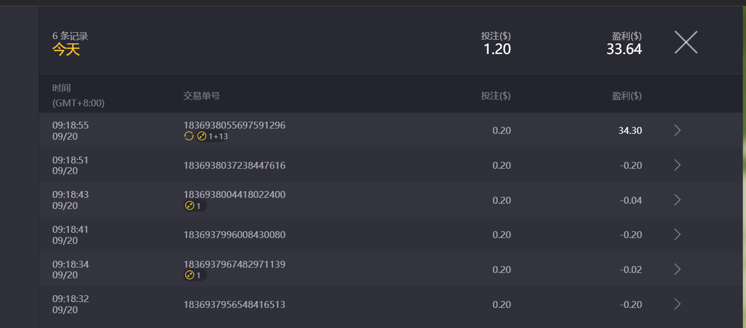Click the 时间 column header

[62, 88]
